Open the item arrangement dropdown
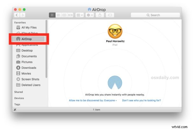Image resolution: width=194 pixels, height=130 pixels. (x=80, y=15)
